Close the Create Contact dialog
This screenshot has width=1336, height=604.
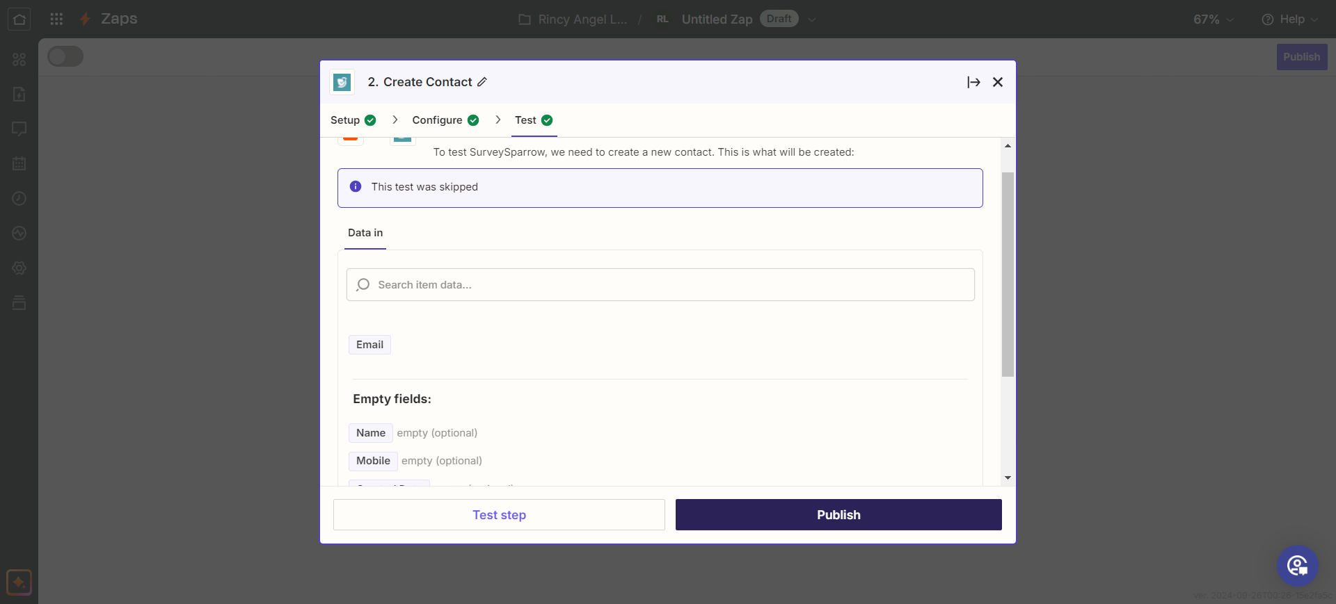998,82
